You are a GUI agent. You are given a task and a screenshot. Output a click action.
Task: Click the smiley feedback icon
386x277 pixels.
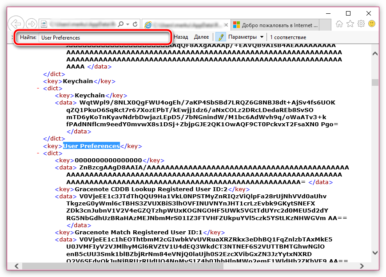pyautogui.click(x=372, y=24)
